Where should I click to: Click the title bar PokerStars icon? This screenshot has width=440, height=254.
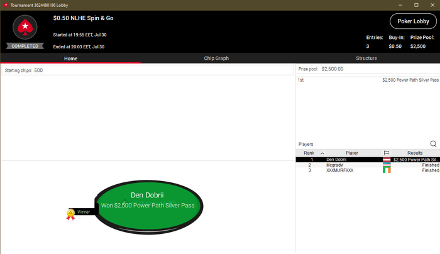click(x=6, y=5)
